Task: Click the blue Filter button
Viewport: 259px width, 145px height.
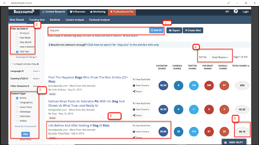Action: [x=25, y=134]
